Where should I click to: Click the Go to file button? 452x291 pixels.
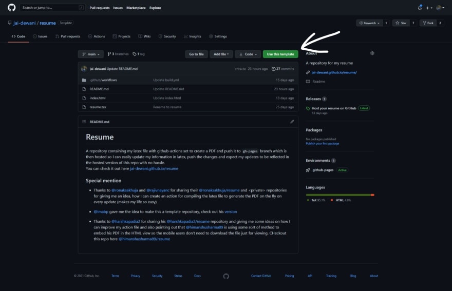(x=196, y=54)
